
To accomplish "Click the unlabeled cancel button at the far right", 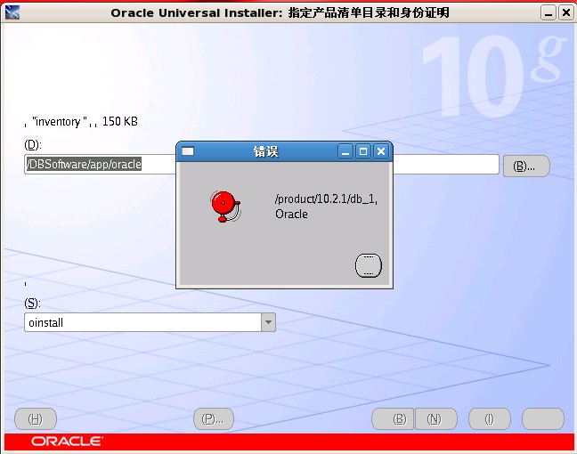I will [x=543, y=418].
